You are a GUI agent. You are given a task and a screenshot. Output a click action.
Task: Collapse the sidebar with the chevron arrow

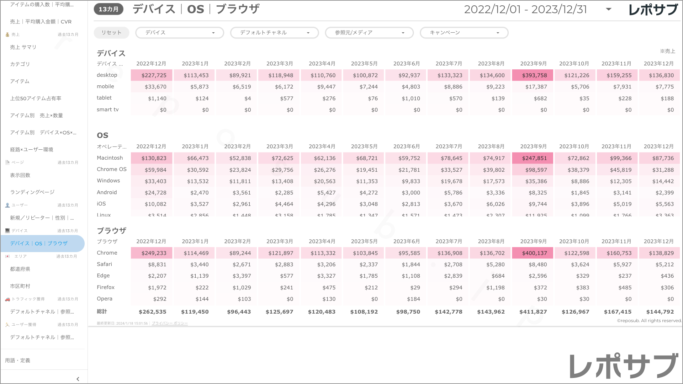(x=78, y=379)
